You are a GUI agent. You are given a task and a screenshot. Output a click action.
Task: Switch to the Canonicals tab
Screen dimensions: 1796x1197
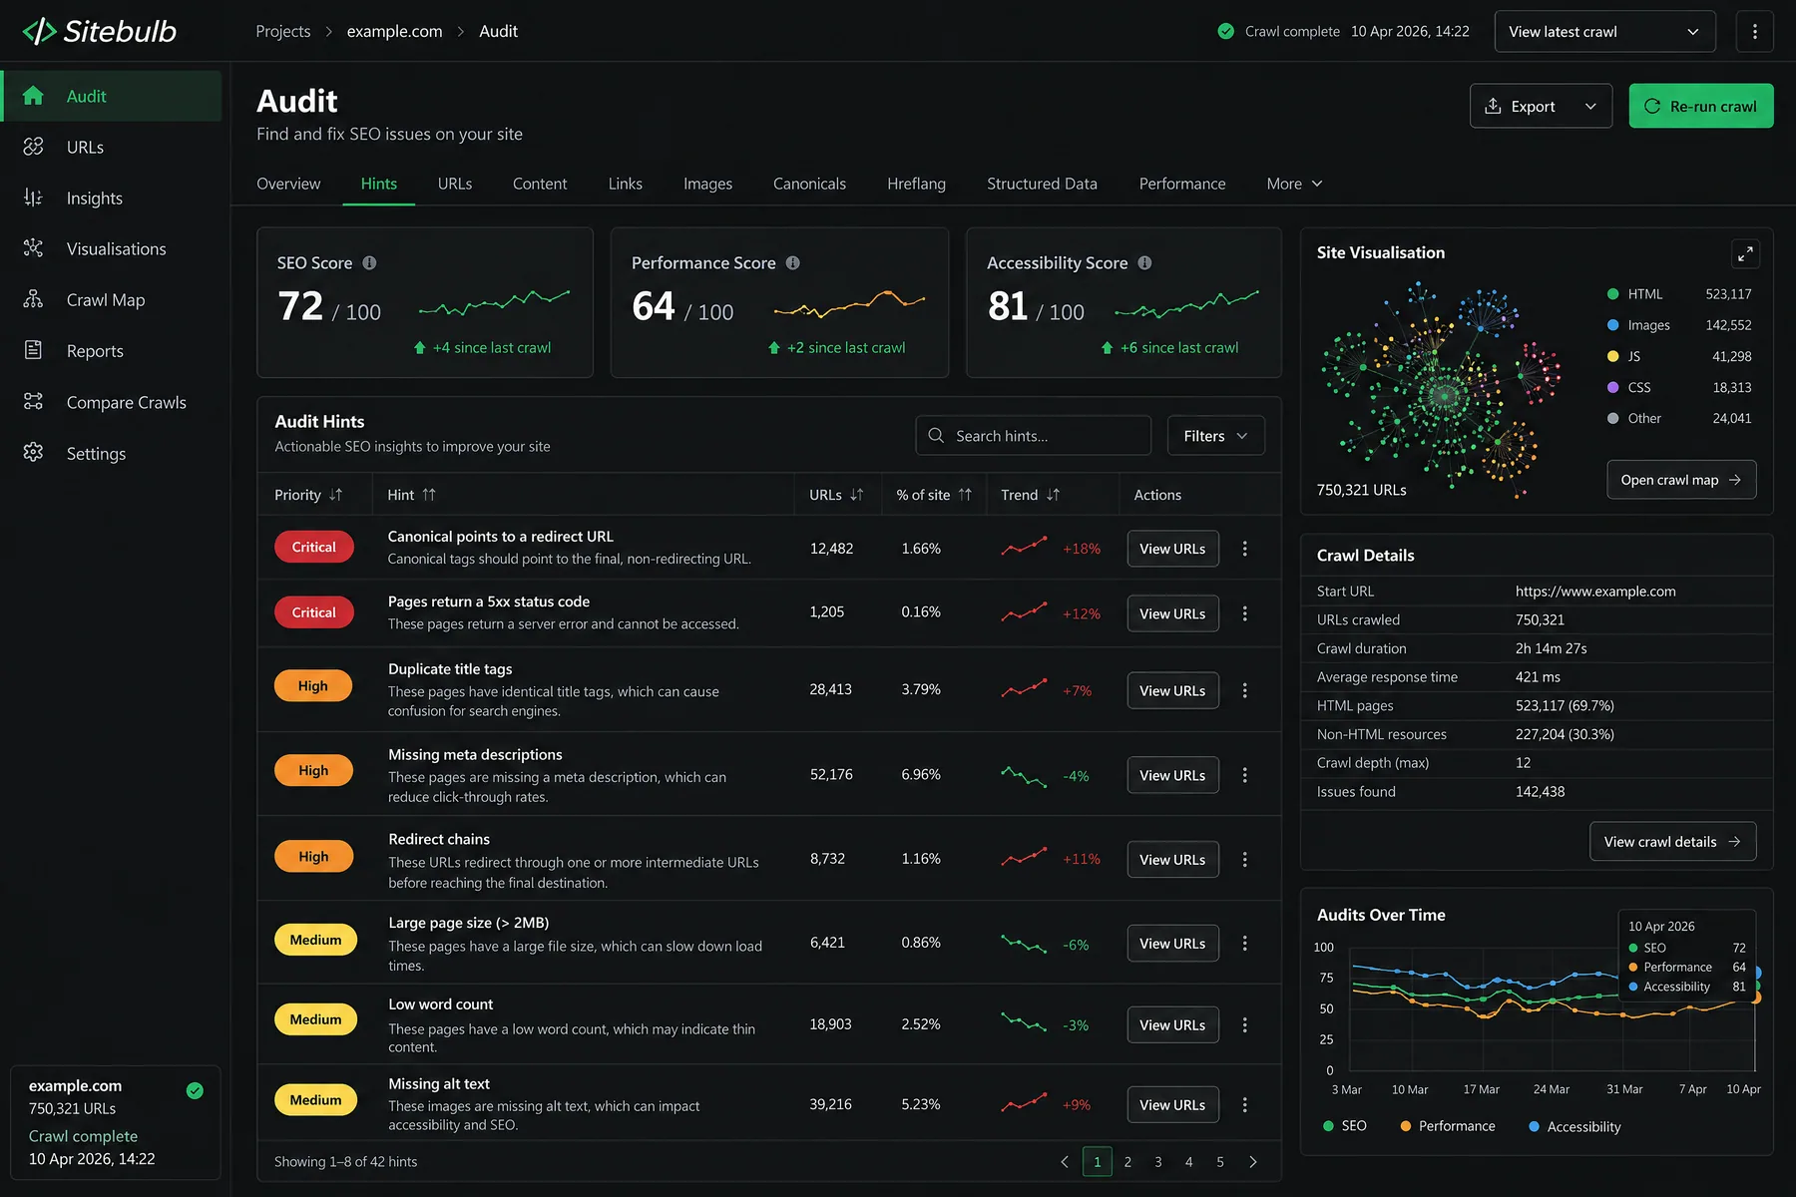[809, 184]
